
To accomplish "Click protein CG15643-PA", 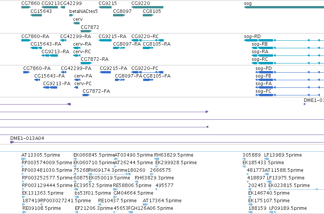I will 49,76.
